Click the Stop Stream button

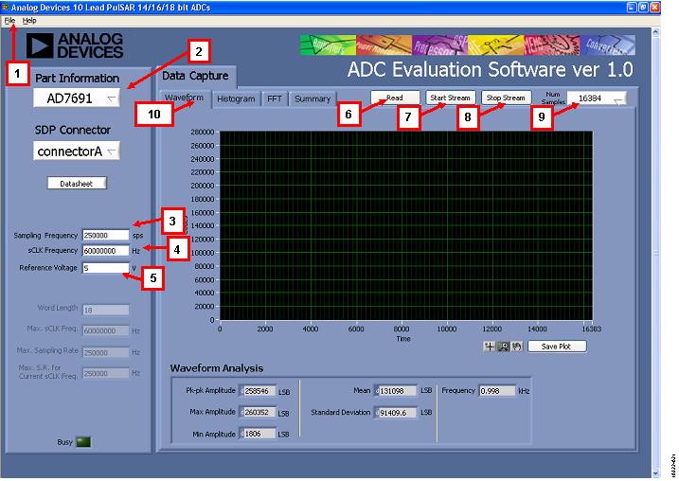[x=506, y=98]
